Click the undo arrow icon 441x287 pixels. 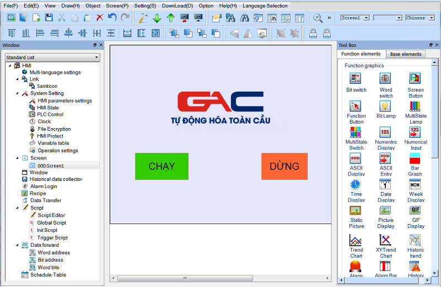[x=112, y=18]
